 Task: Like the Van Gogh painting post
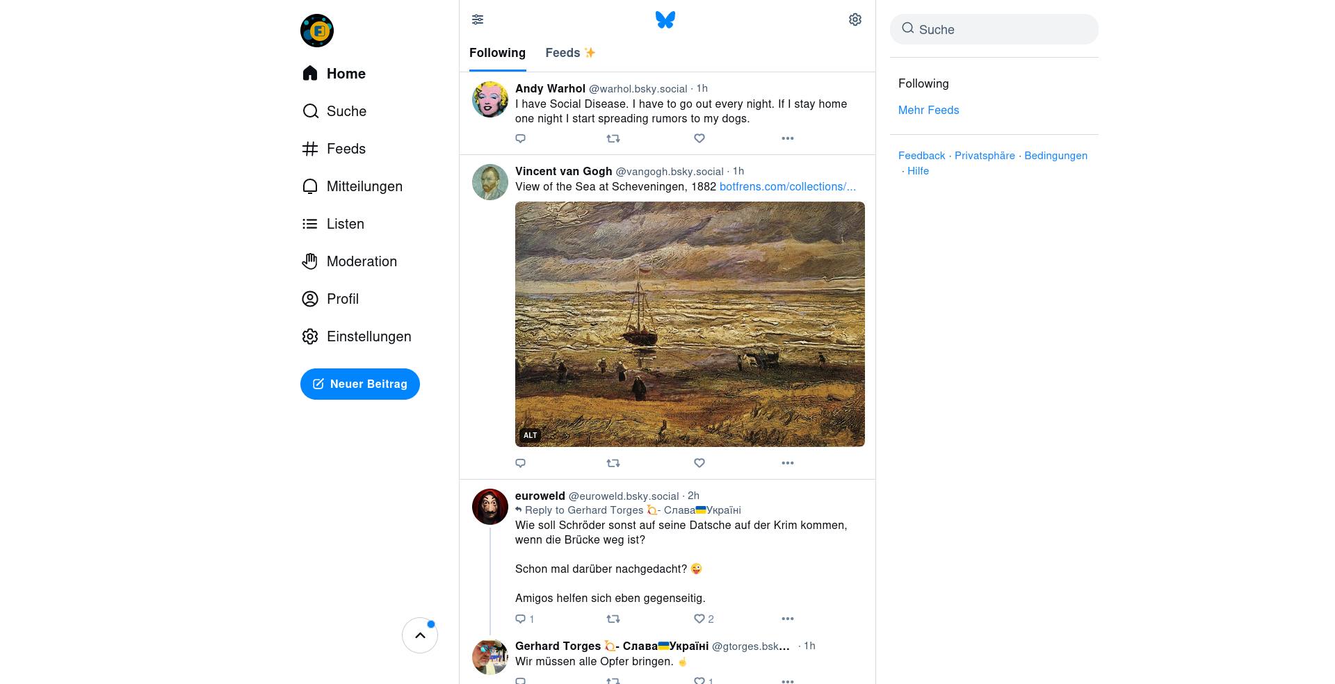[x=699, y=463]
